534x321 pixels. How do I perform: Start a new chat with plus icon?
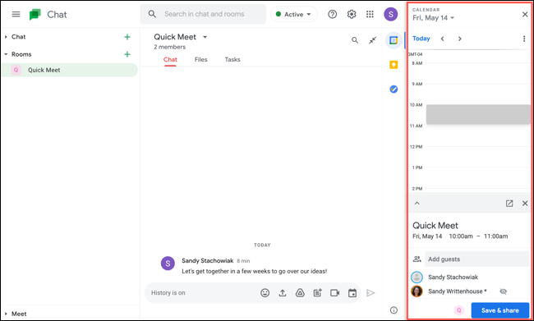pyautogui.click(x=127, y=37)
